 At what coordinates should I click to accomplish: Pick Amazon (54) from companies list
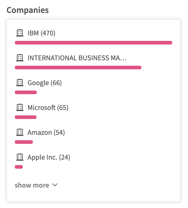[46, 132]
